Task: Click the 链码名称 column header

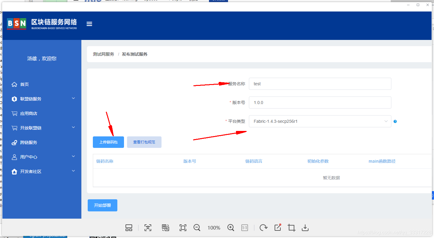Action: (105, 161)
